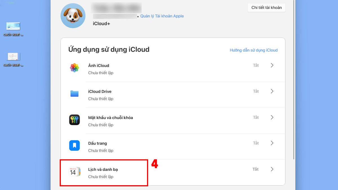Click Chưa thiết lập under Ảnh iCloud
Screen dimensions: 338x190
101,73
